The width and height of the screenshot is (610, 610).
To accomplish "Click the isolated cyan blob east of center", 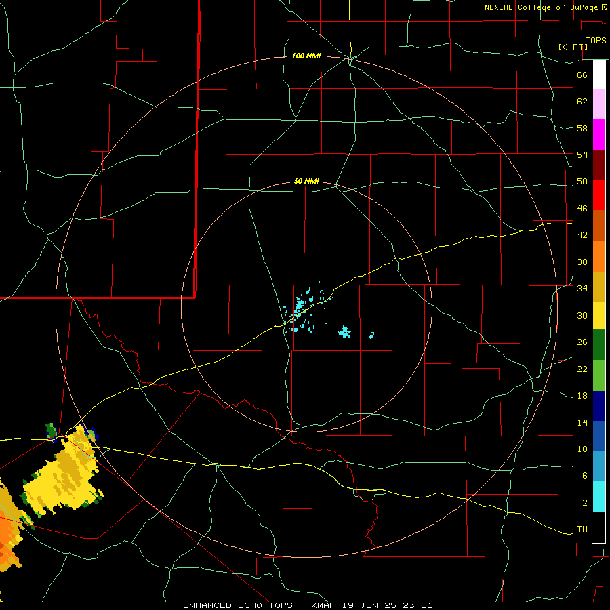I will coord(344,332).
